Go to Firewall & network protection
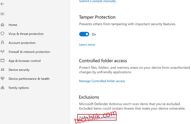 [x=29, y=52]
